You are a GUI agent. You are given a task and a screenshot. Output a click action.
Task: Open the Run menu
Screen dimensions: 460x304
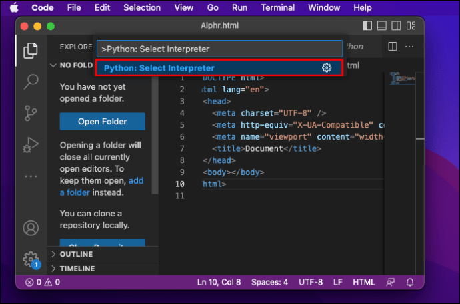[x=240, y=7]
